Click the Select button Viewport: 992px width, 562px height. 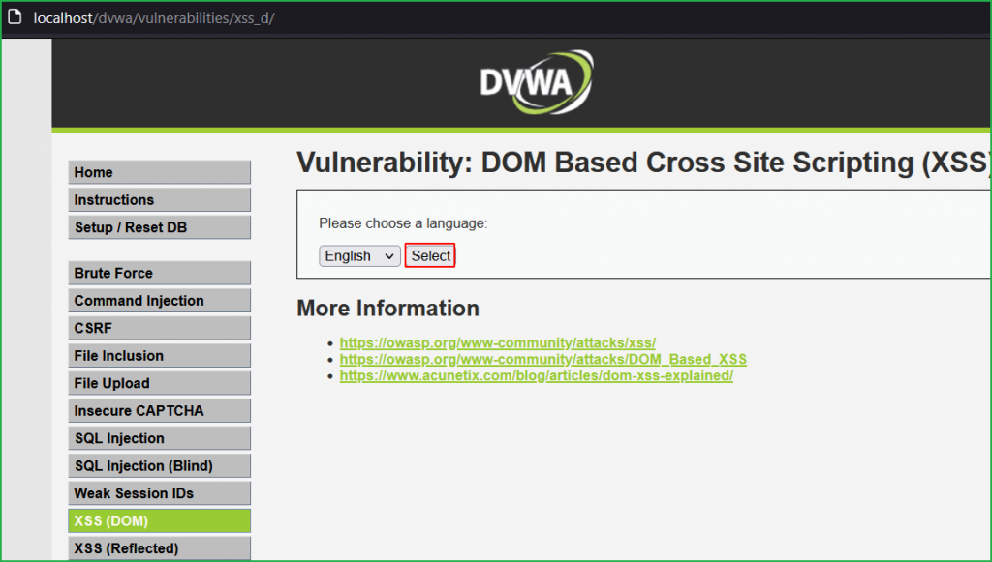click(430, 255)
